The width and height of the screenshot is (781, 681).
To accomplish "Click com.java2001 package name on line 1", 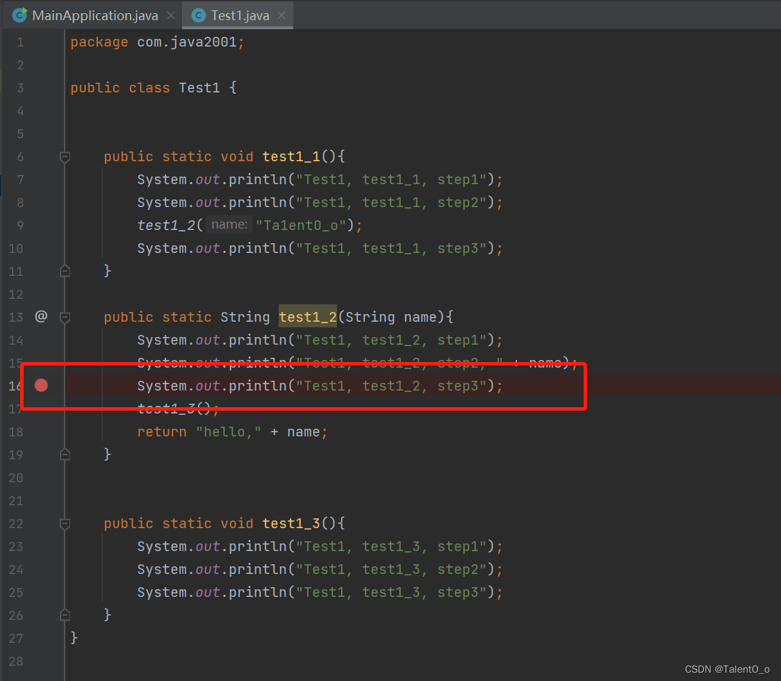I will pos(187,42).
